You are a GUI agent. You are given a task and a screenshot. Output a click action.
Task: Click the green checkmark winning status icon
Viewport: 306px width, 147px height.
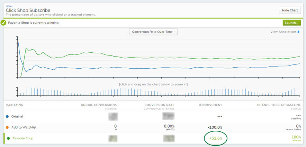click(3, 23)
